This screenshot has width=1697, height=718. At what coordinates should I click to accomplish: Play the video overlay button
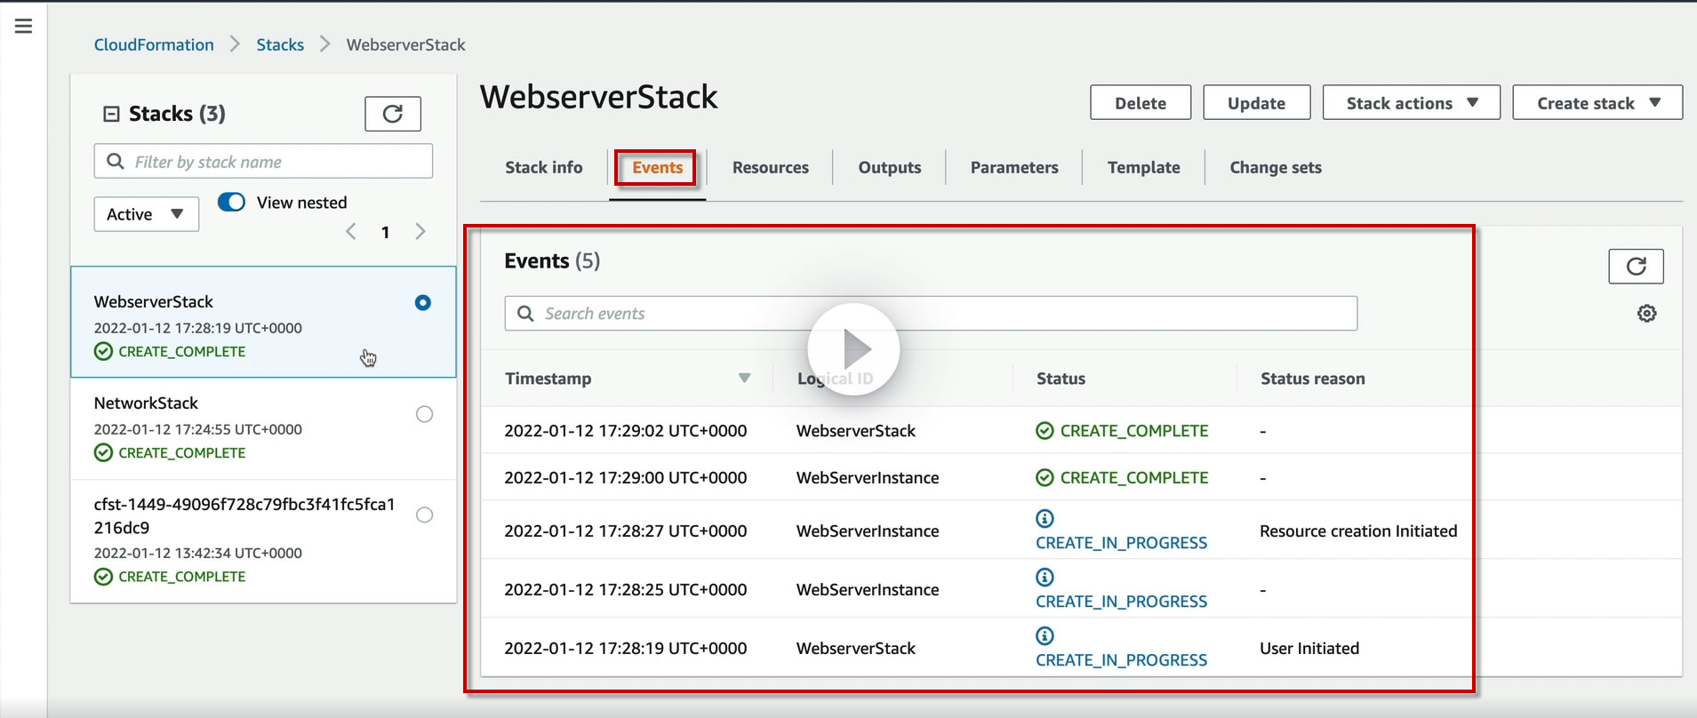click(853, 349)
